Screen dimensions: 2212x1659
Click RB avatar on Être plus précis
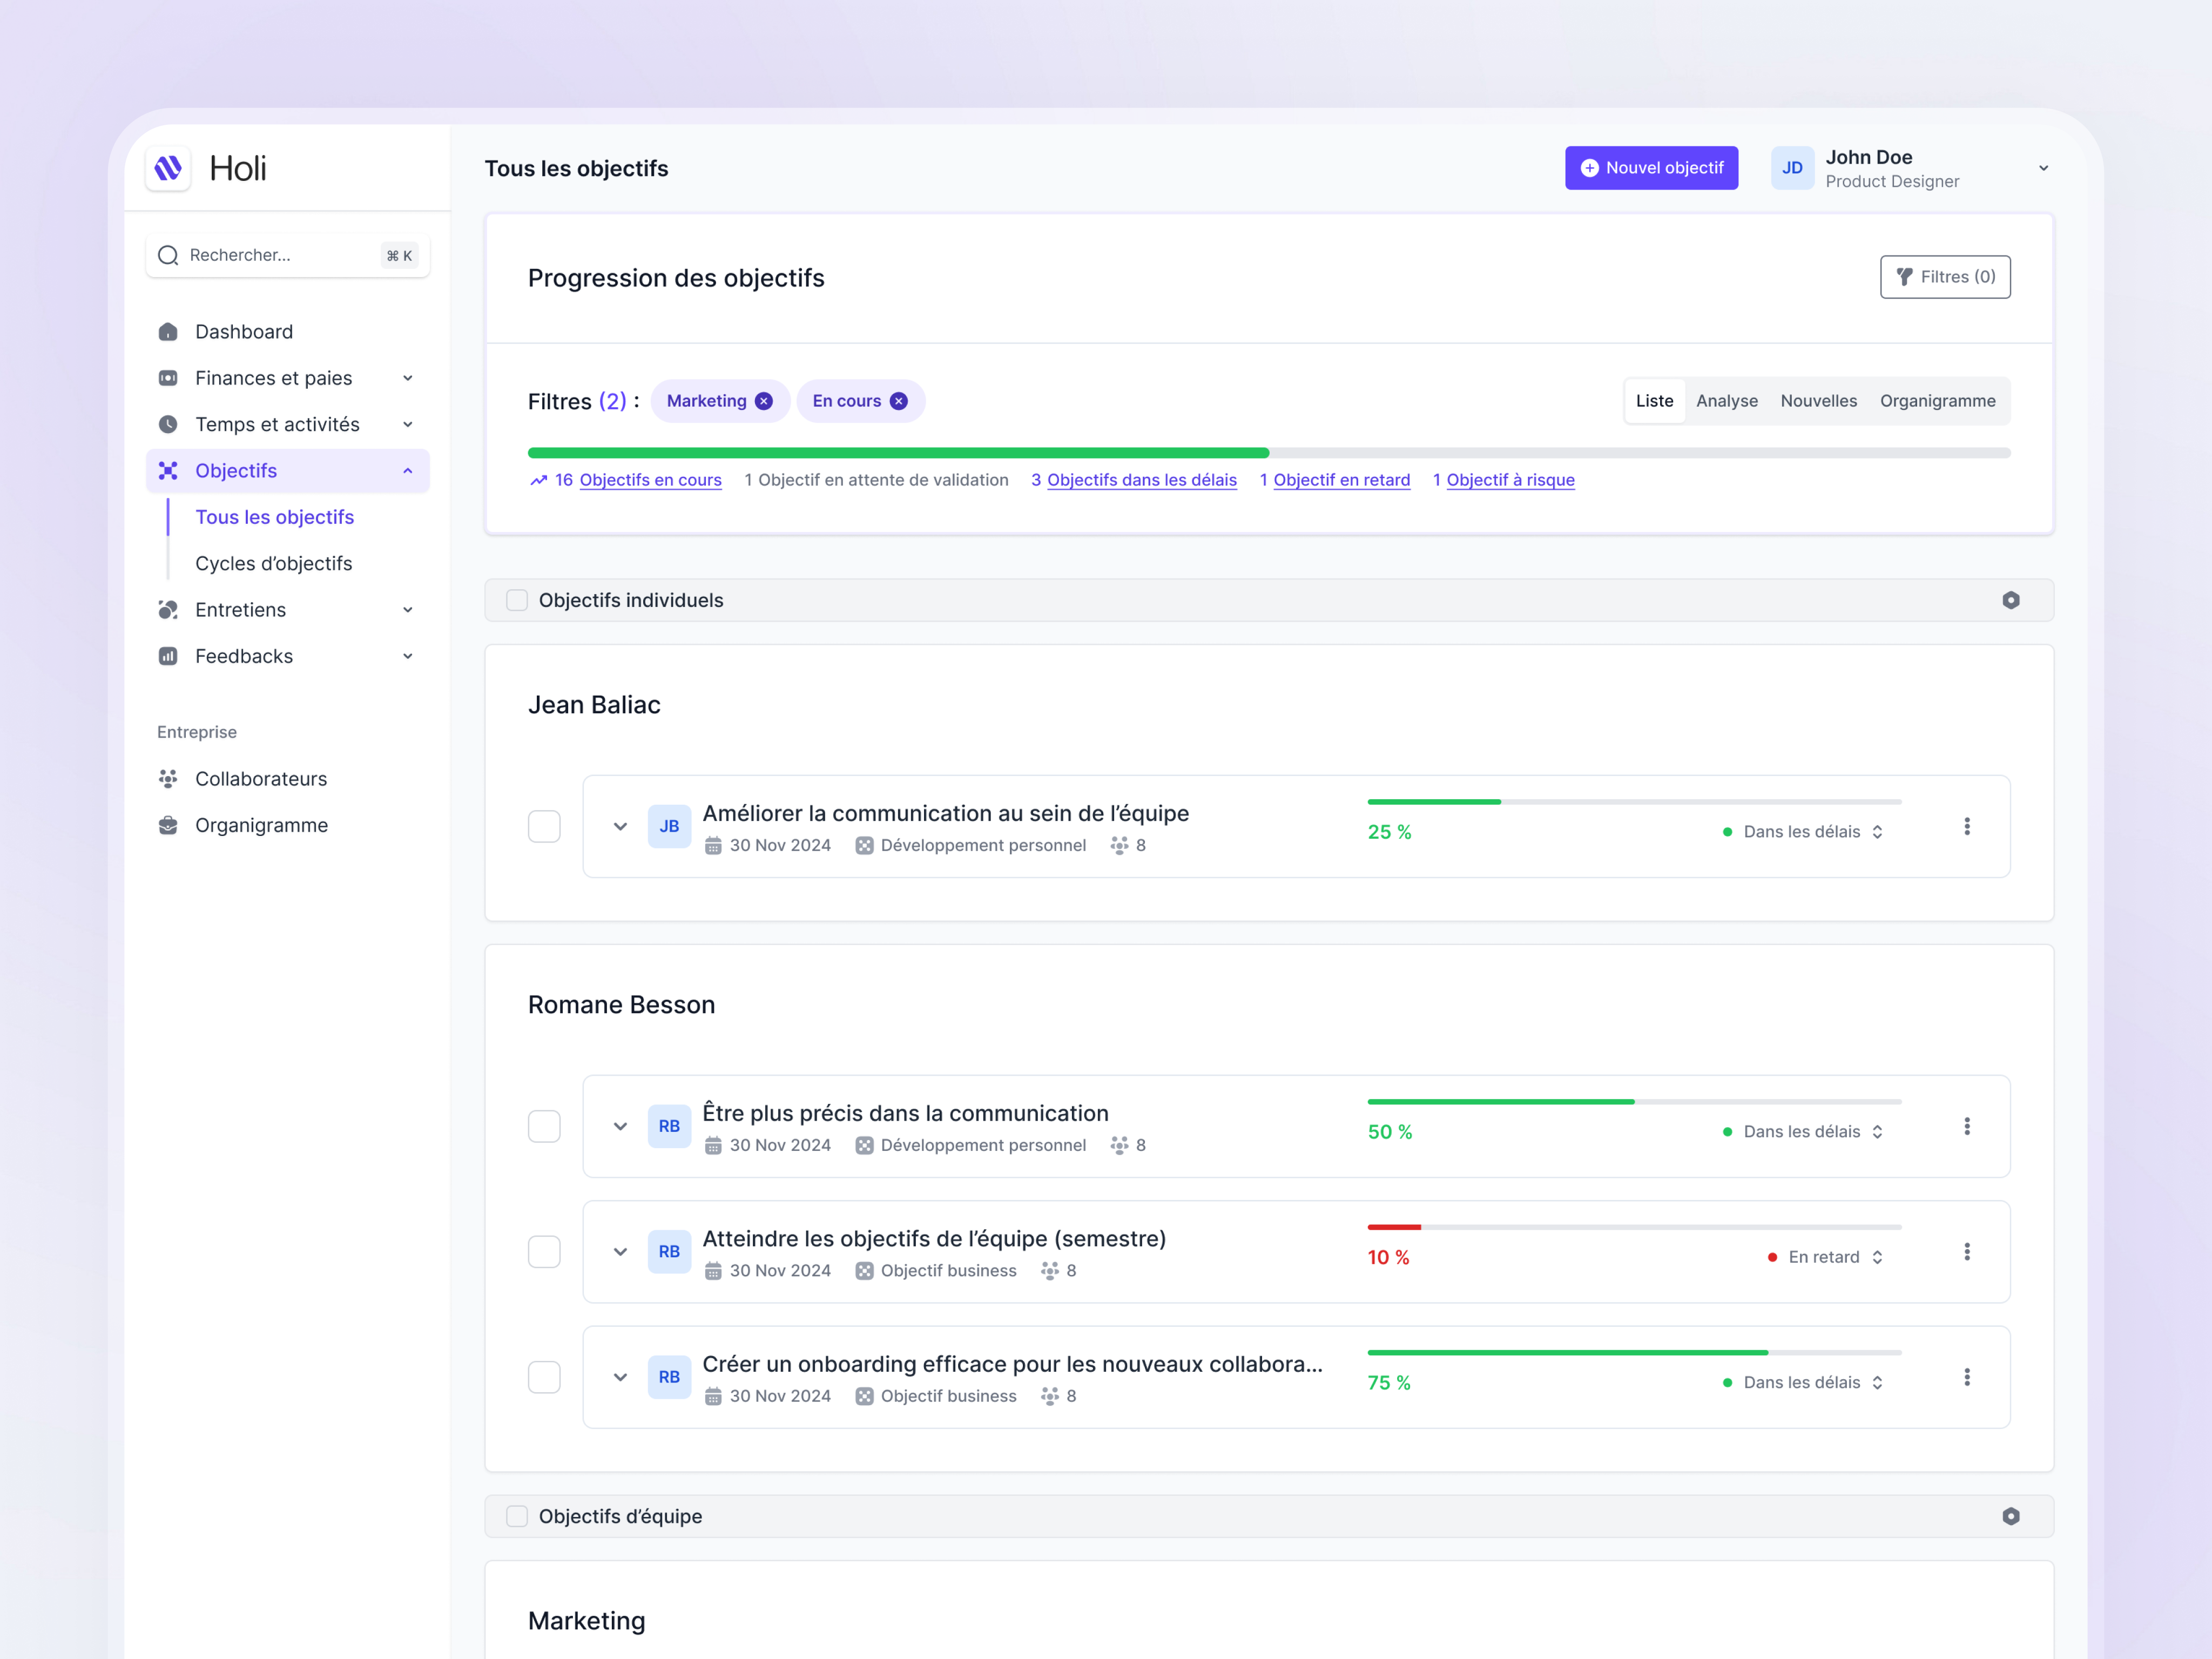coord(669,1126)
